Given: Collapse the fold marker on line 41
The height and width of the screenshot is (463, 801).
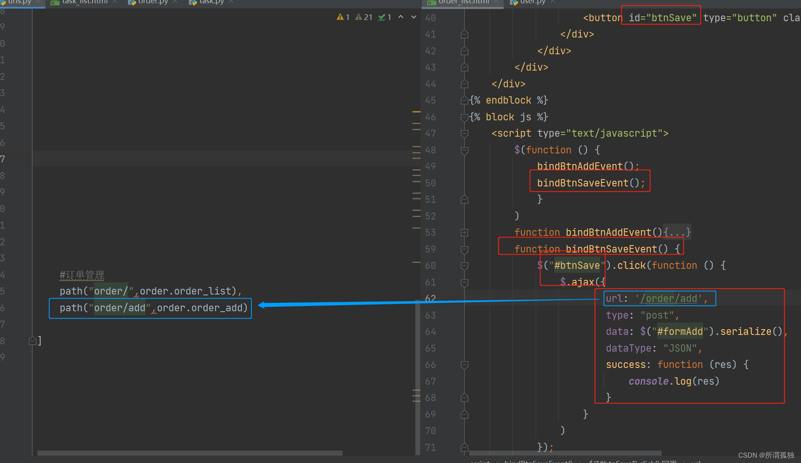Looking at the screenshot, I should (x=464, y=34).
